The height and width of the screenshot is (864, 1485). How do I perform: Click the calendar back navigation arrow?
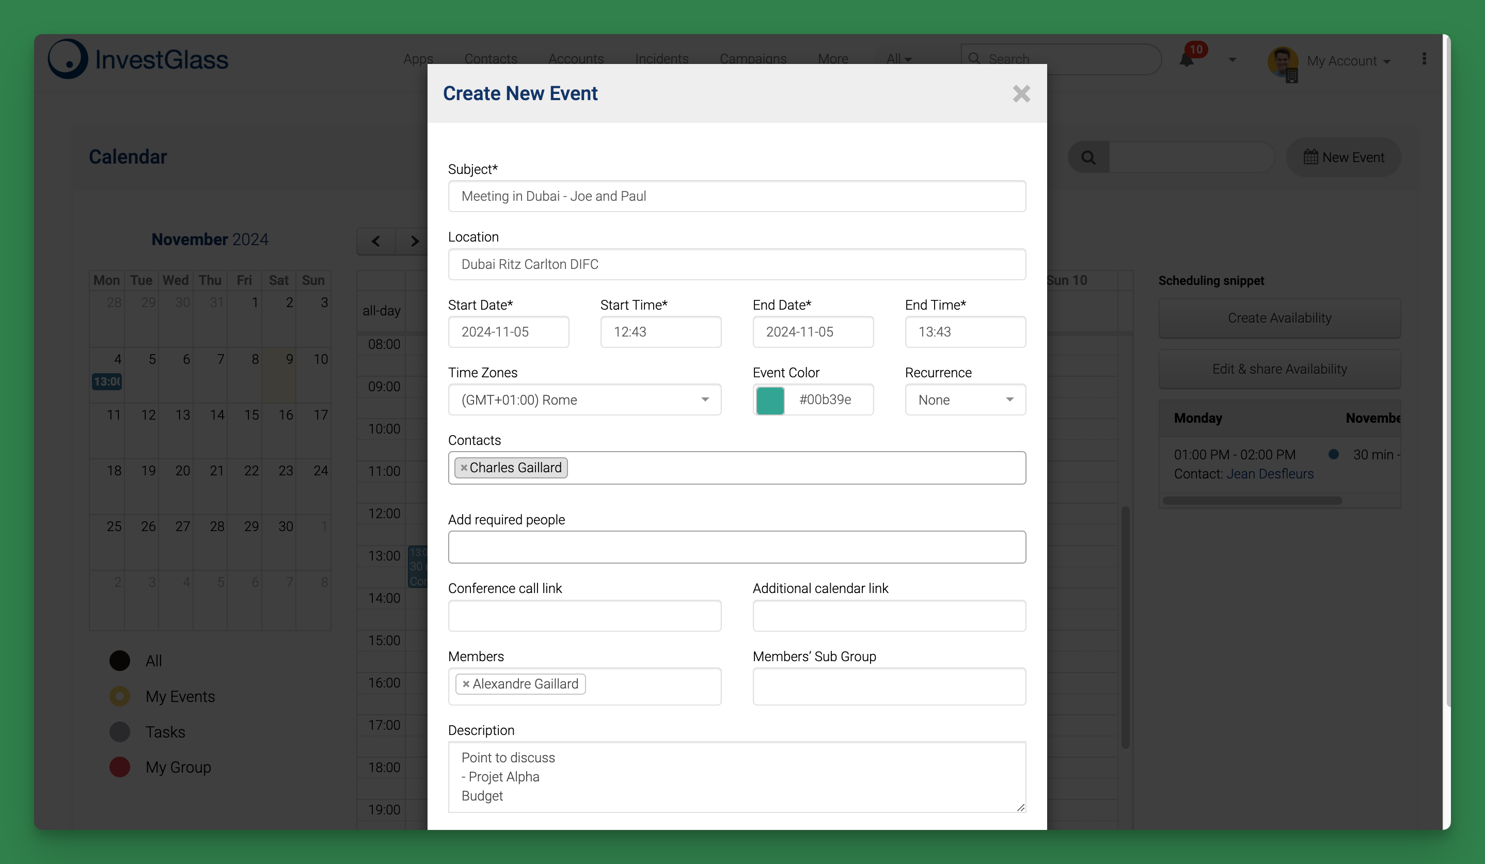376,239
